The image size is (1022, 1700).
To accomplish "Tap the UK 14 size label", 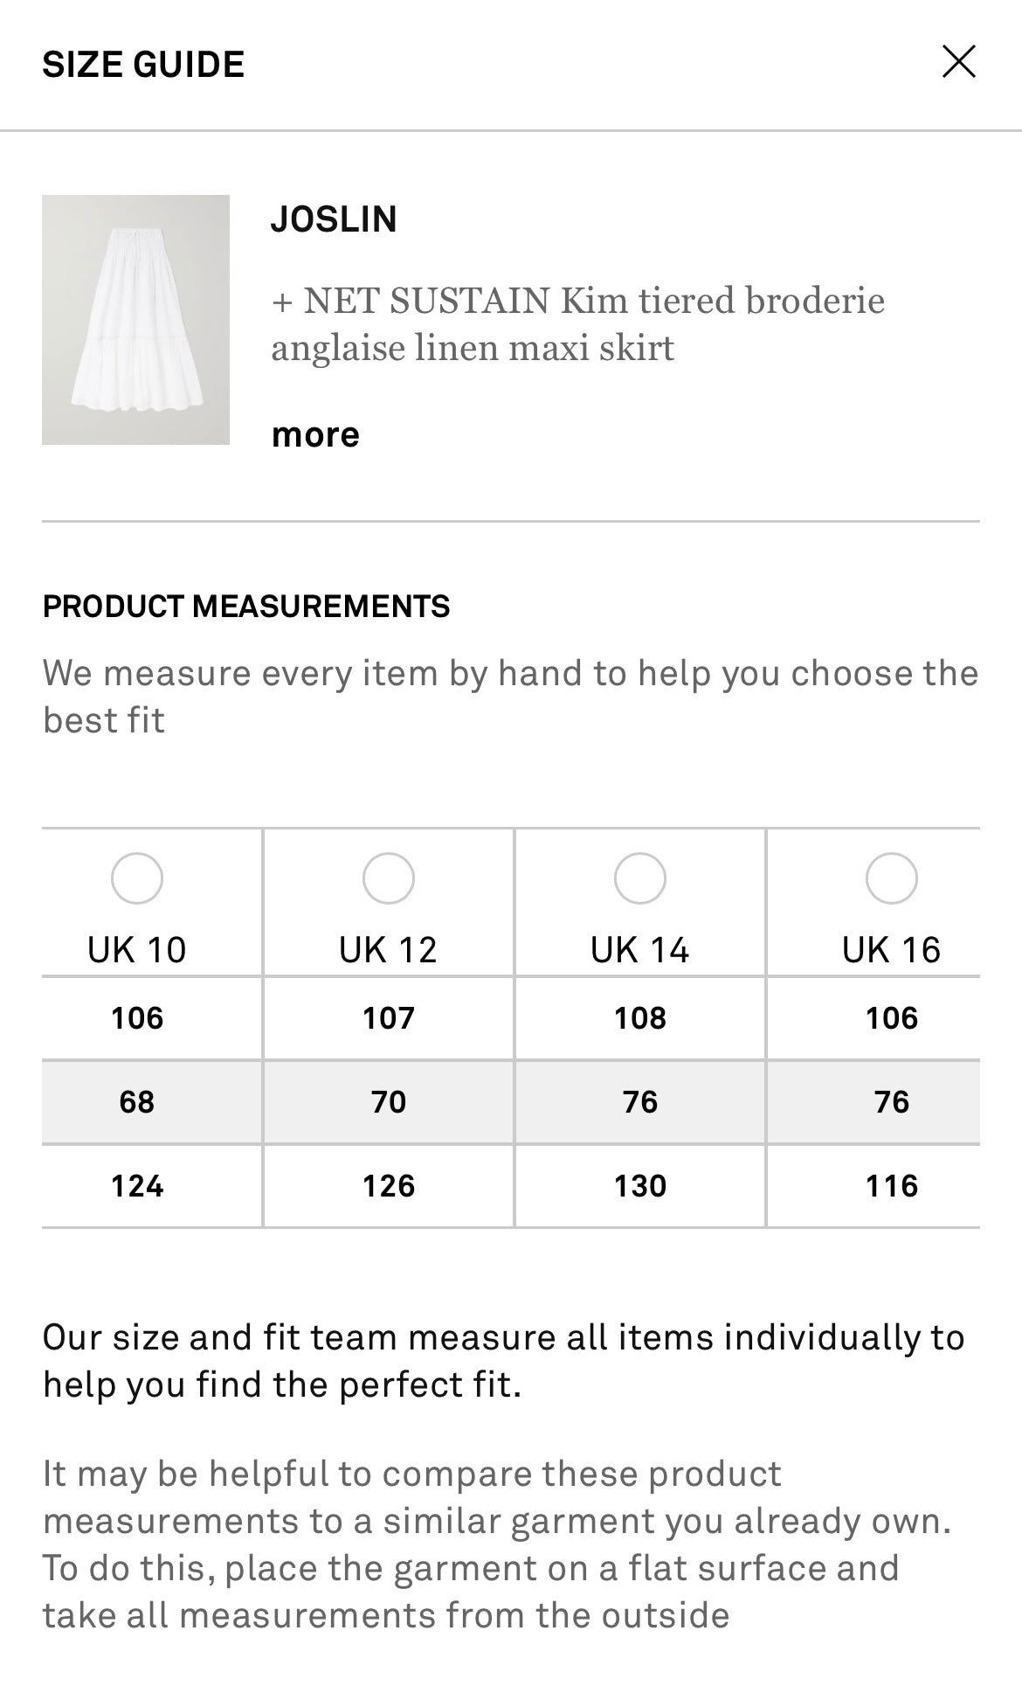I will [640, 950].
